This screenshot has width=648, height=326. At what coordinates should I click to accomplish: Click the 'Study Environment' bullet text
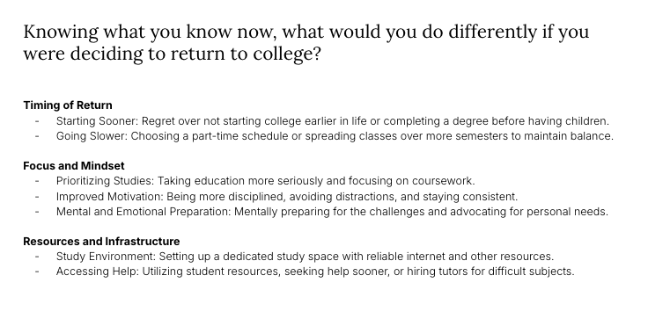coord(305,257)
